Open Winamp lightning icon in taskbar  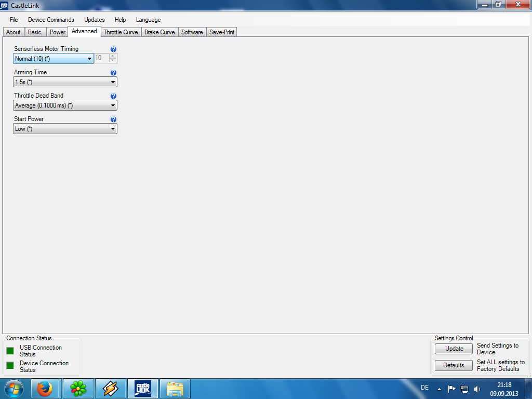[x=111, y=389]
